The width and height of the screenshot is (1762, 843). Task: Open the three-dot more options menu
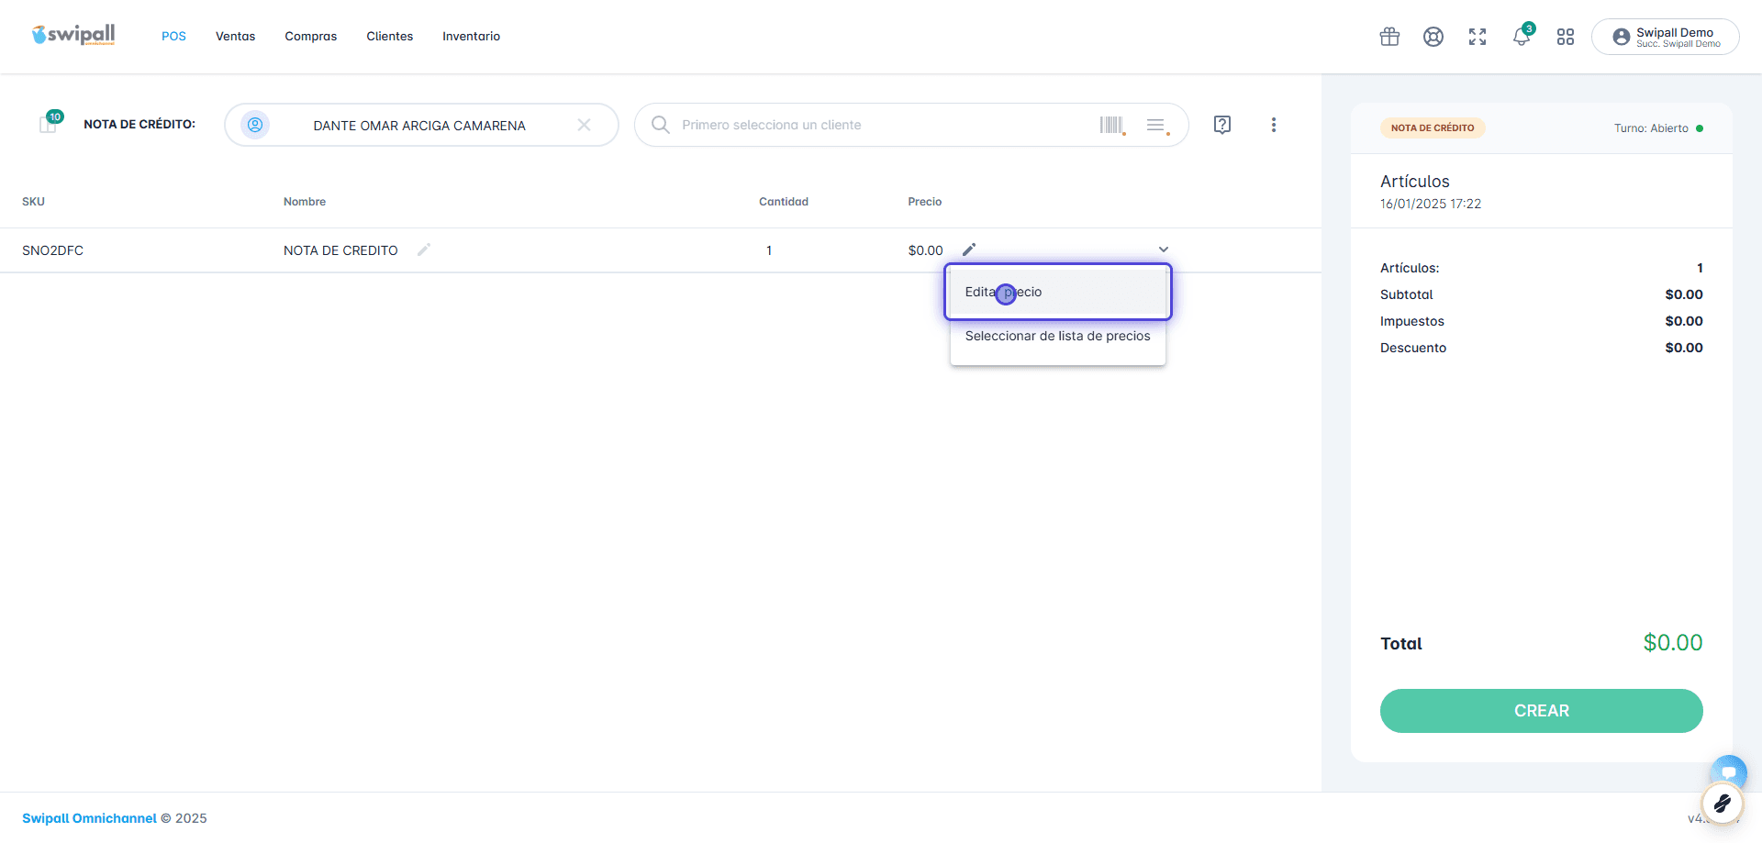(1274, 125)
